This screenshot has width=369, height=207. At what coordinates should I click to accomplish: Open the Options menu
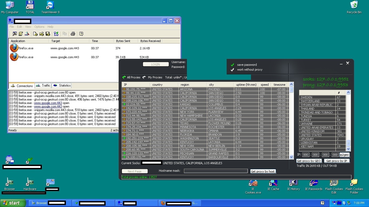pos(39,27)
